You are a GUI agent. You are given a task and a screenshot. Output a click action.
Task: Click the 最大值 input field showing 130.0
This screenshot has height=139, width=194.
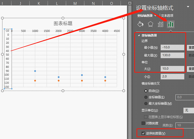[172, 55]
